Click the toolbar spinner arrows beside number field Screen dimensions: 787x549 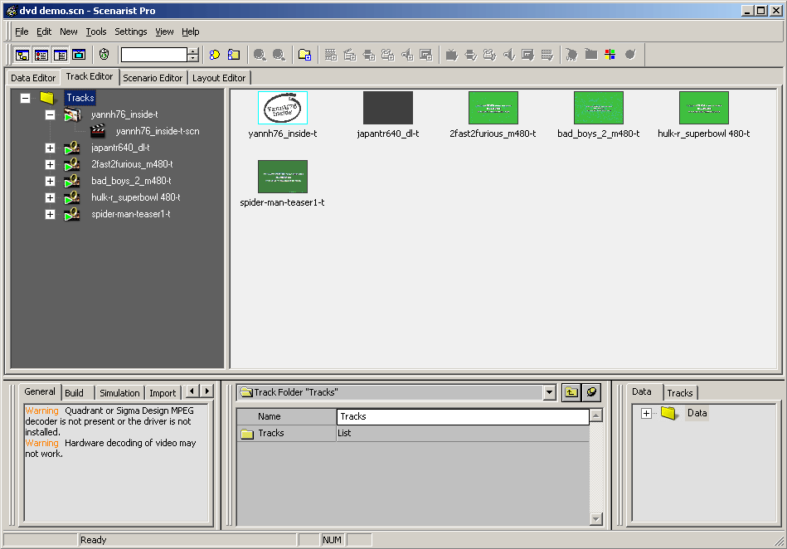point(193,55)
